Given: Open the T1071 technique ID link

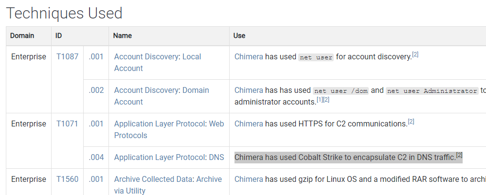Looking at the screenshot, I should pyautogui.click(x=67, y=124).
